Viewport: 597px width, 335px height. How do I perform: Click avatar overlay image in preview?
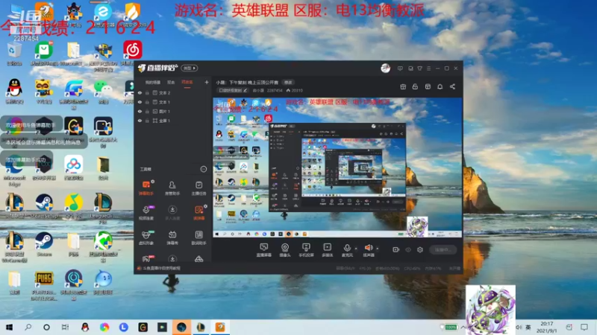click(x=417, y=226)
